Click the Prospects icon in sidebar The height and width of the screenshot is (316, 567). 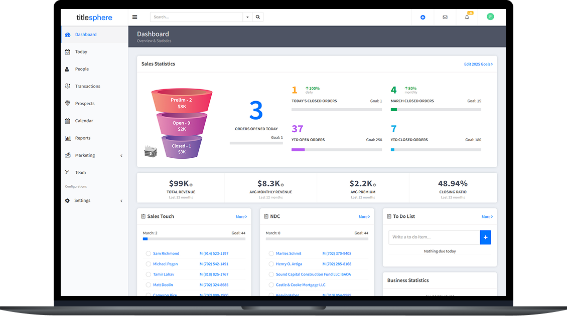[68, 103]
